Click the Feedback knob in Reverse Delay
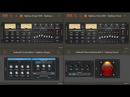The width and height of the screenshot is (130, 97). (77, 67)
